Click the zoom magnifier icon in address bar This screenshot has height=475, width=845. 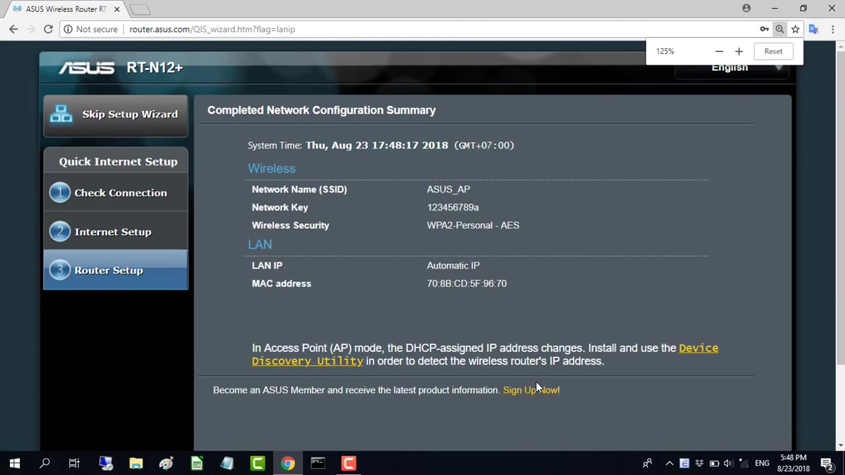coord(780,29)
